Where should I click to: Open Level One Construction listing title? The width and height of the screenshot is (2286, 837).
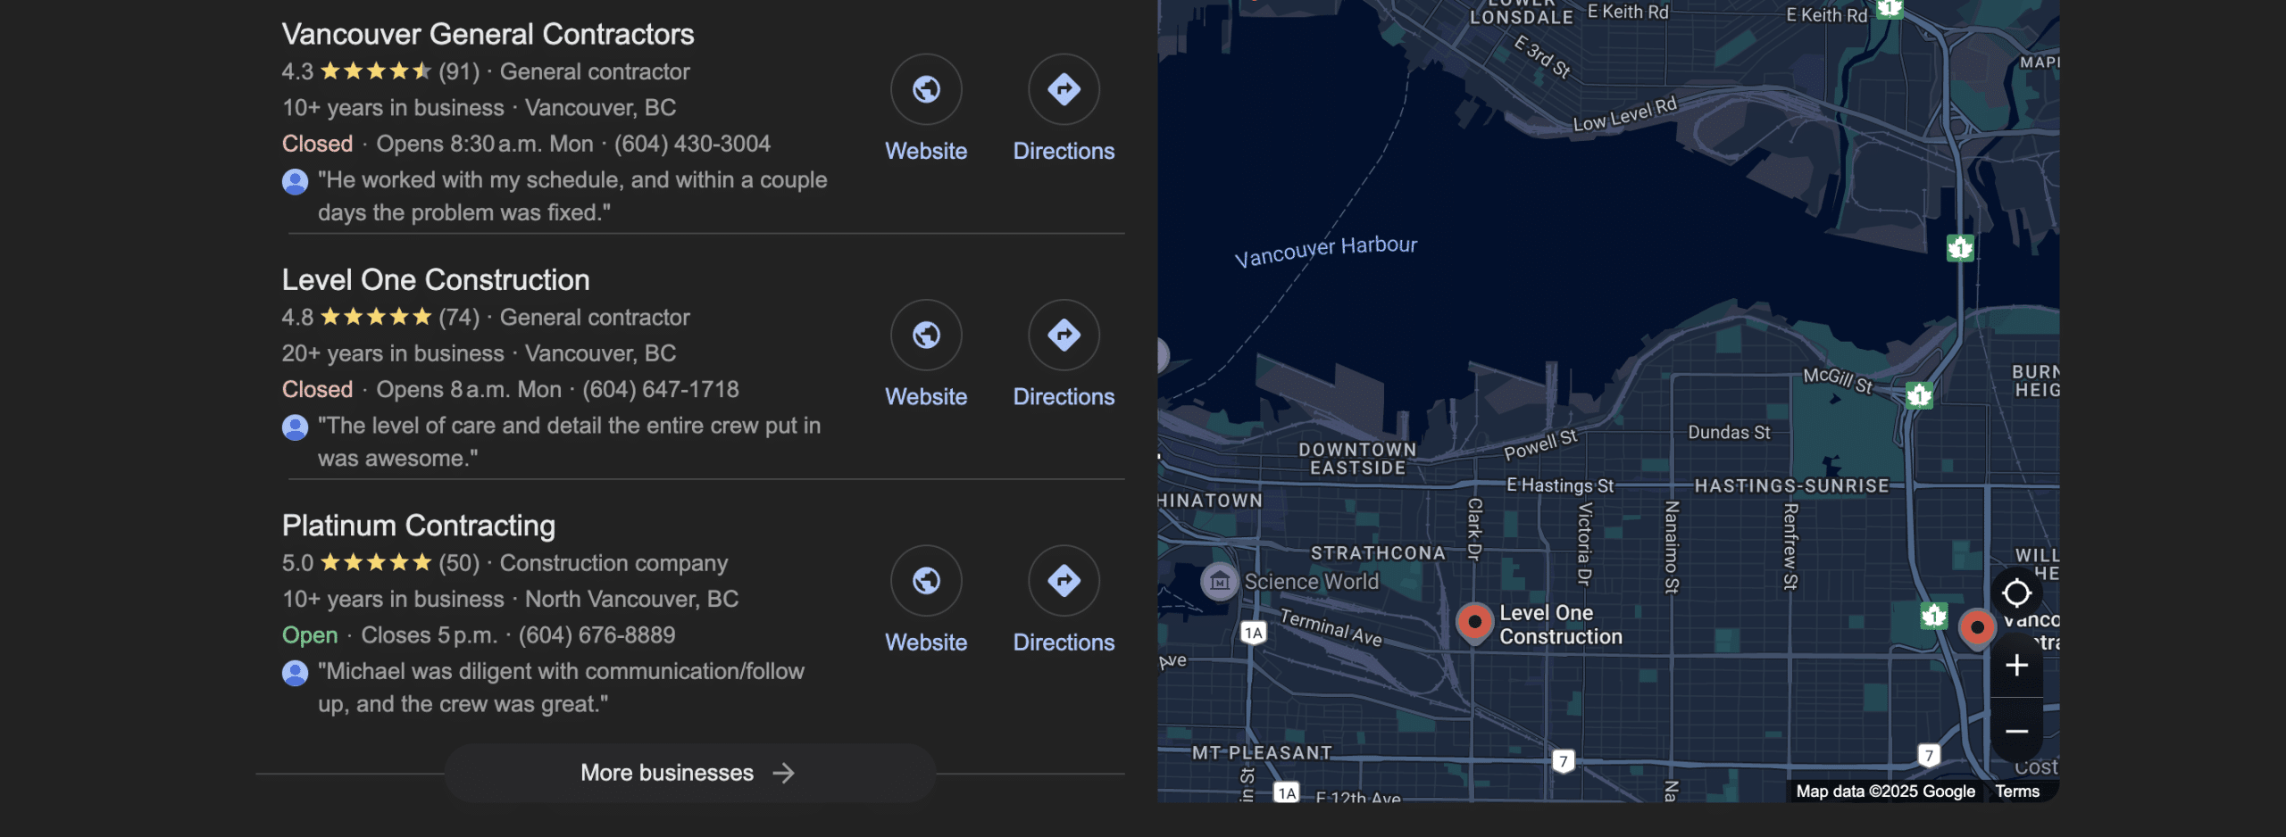(x=436, y=280)
